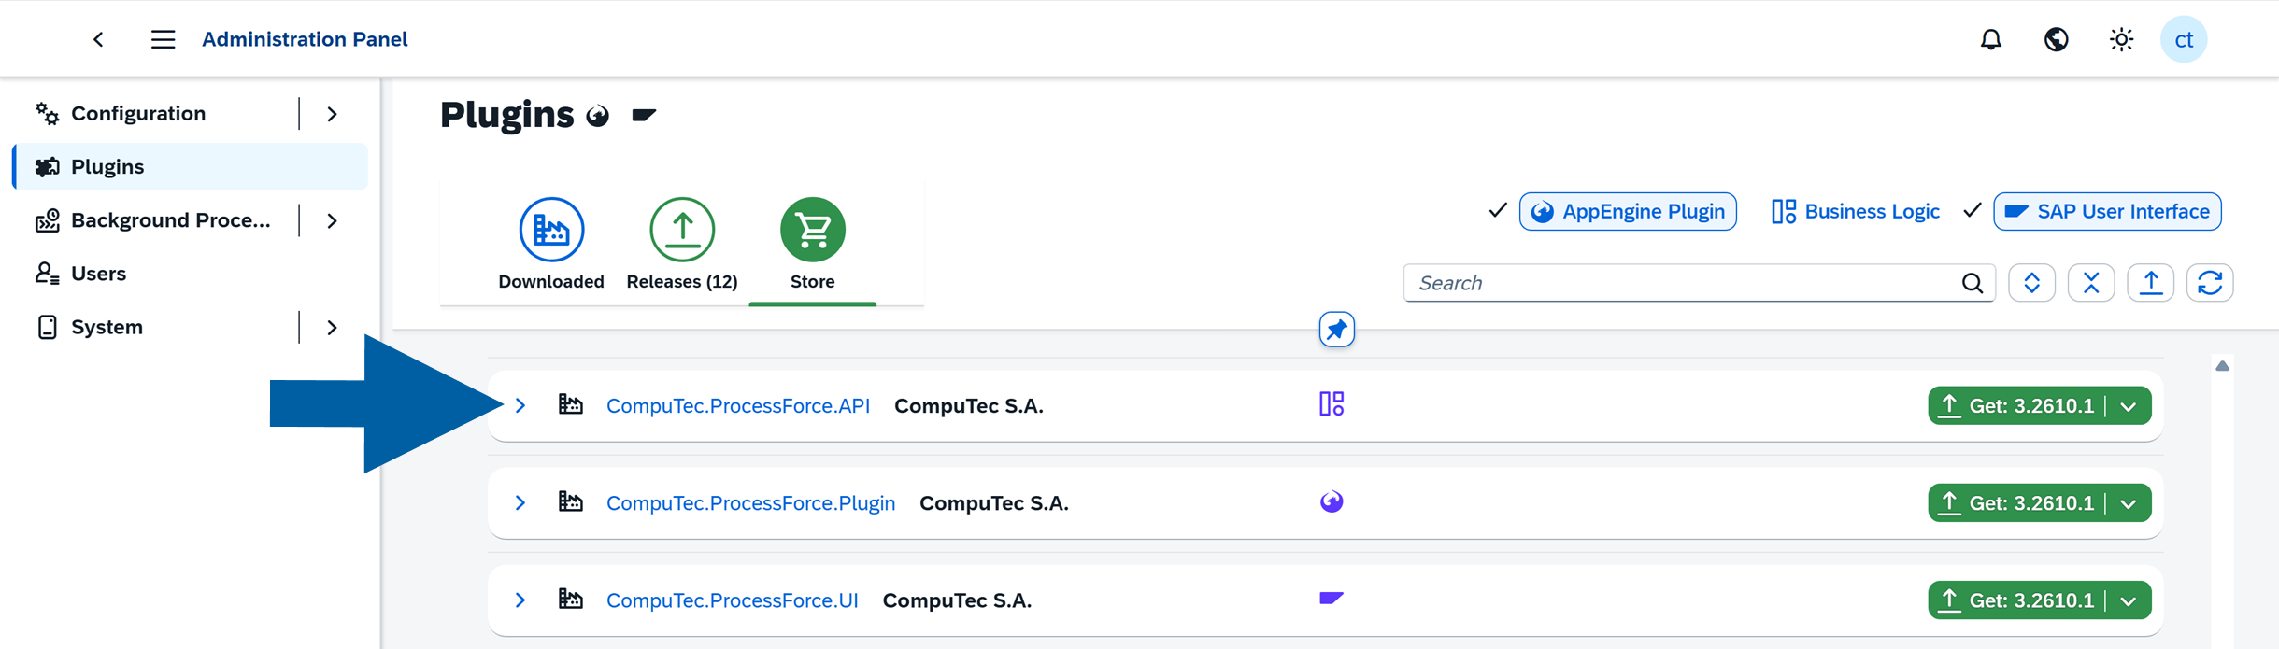Image resolution: width=2279 pixels, height=649 pixels.
Task: Toggle the SAP User Interface filter
Action: [2107, 211]
